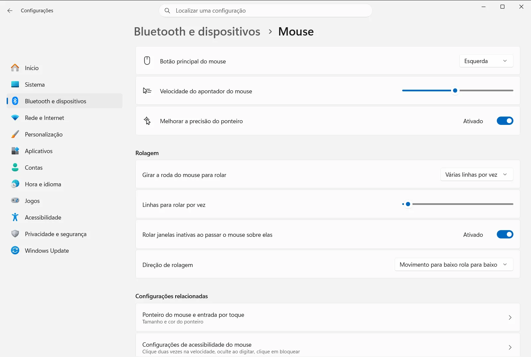The width and height of the screenshot is (531, 357).
Task: Click the Personalização paintbrush icon
Action: [x=15, y=134]
